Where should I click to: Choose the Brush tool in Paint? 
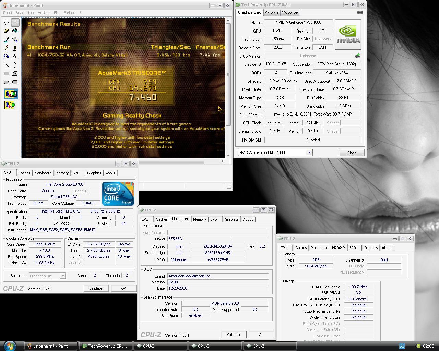(15, 48)
